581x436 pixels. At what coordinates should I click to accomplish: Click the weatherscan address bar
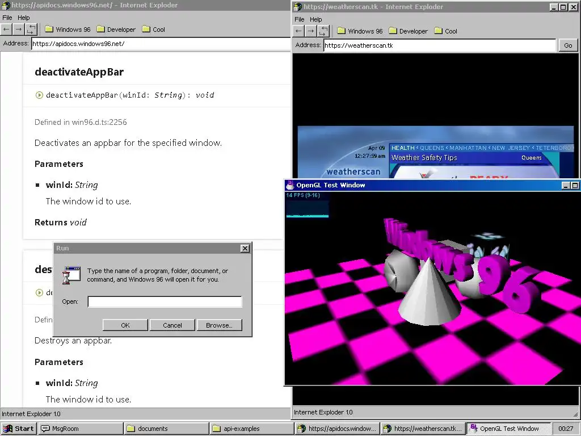coord(440,45)
